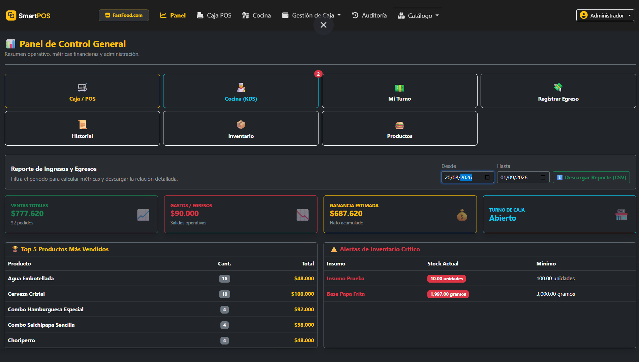Click the 1,997.00 gramos stock badge
639x362 pixels.
click(448, 294)
